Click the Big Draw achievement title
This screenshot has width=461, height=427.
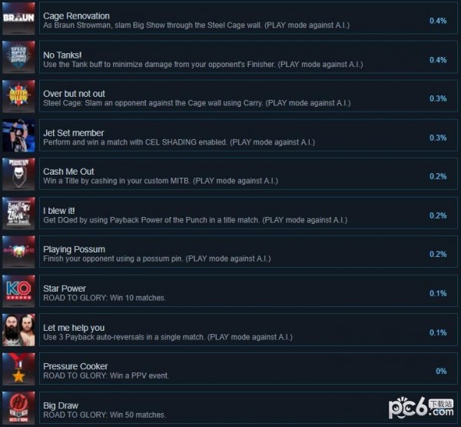coord(61,405)
